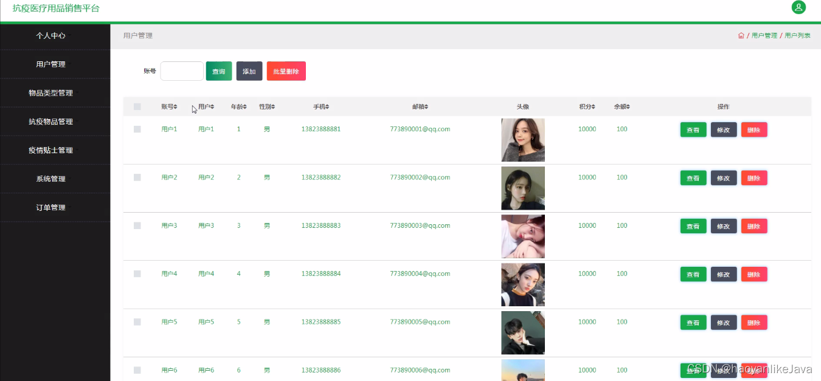Toggle the select-all header checkbox
The width and height of the screenshot is (821, 381).
(x=137, y=107)
